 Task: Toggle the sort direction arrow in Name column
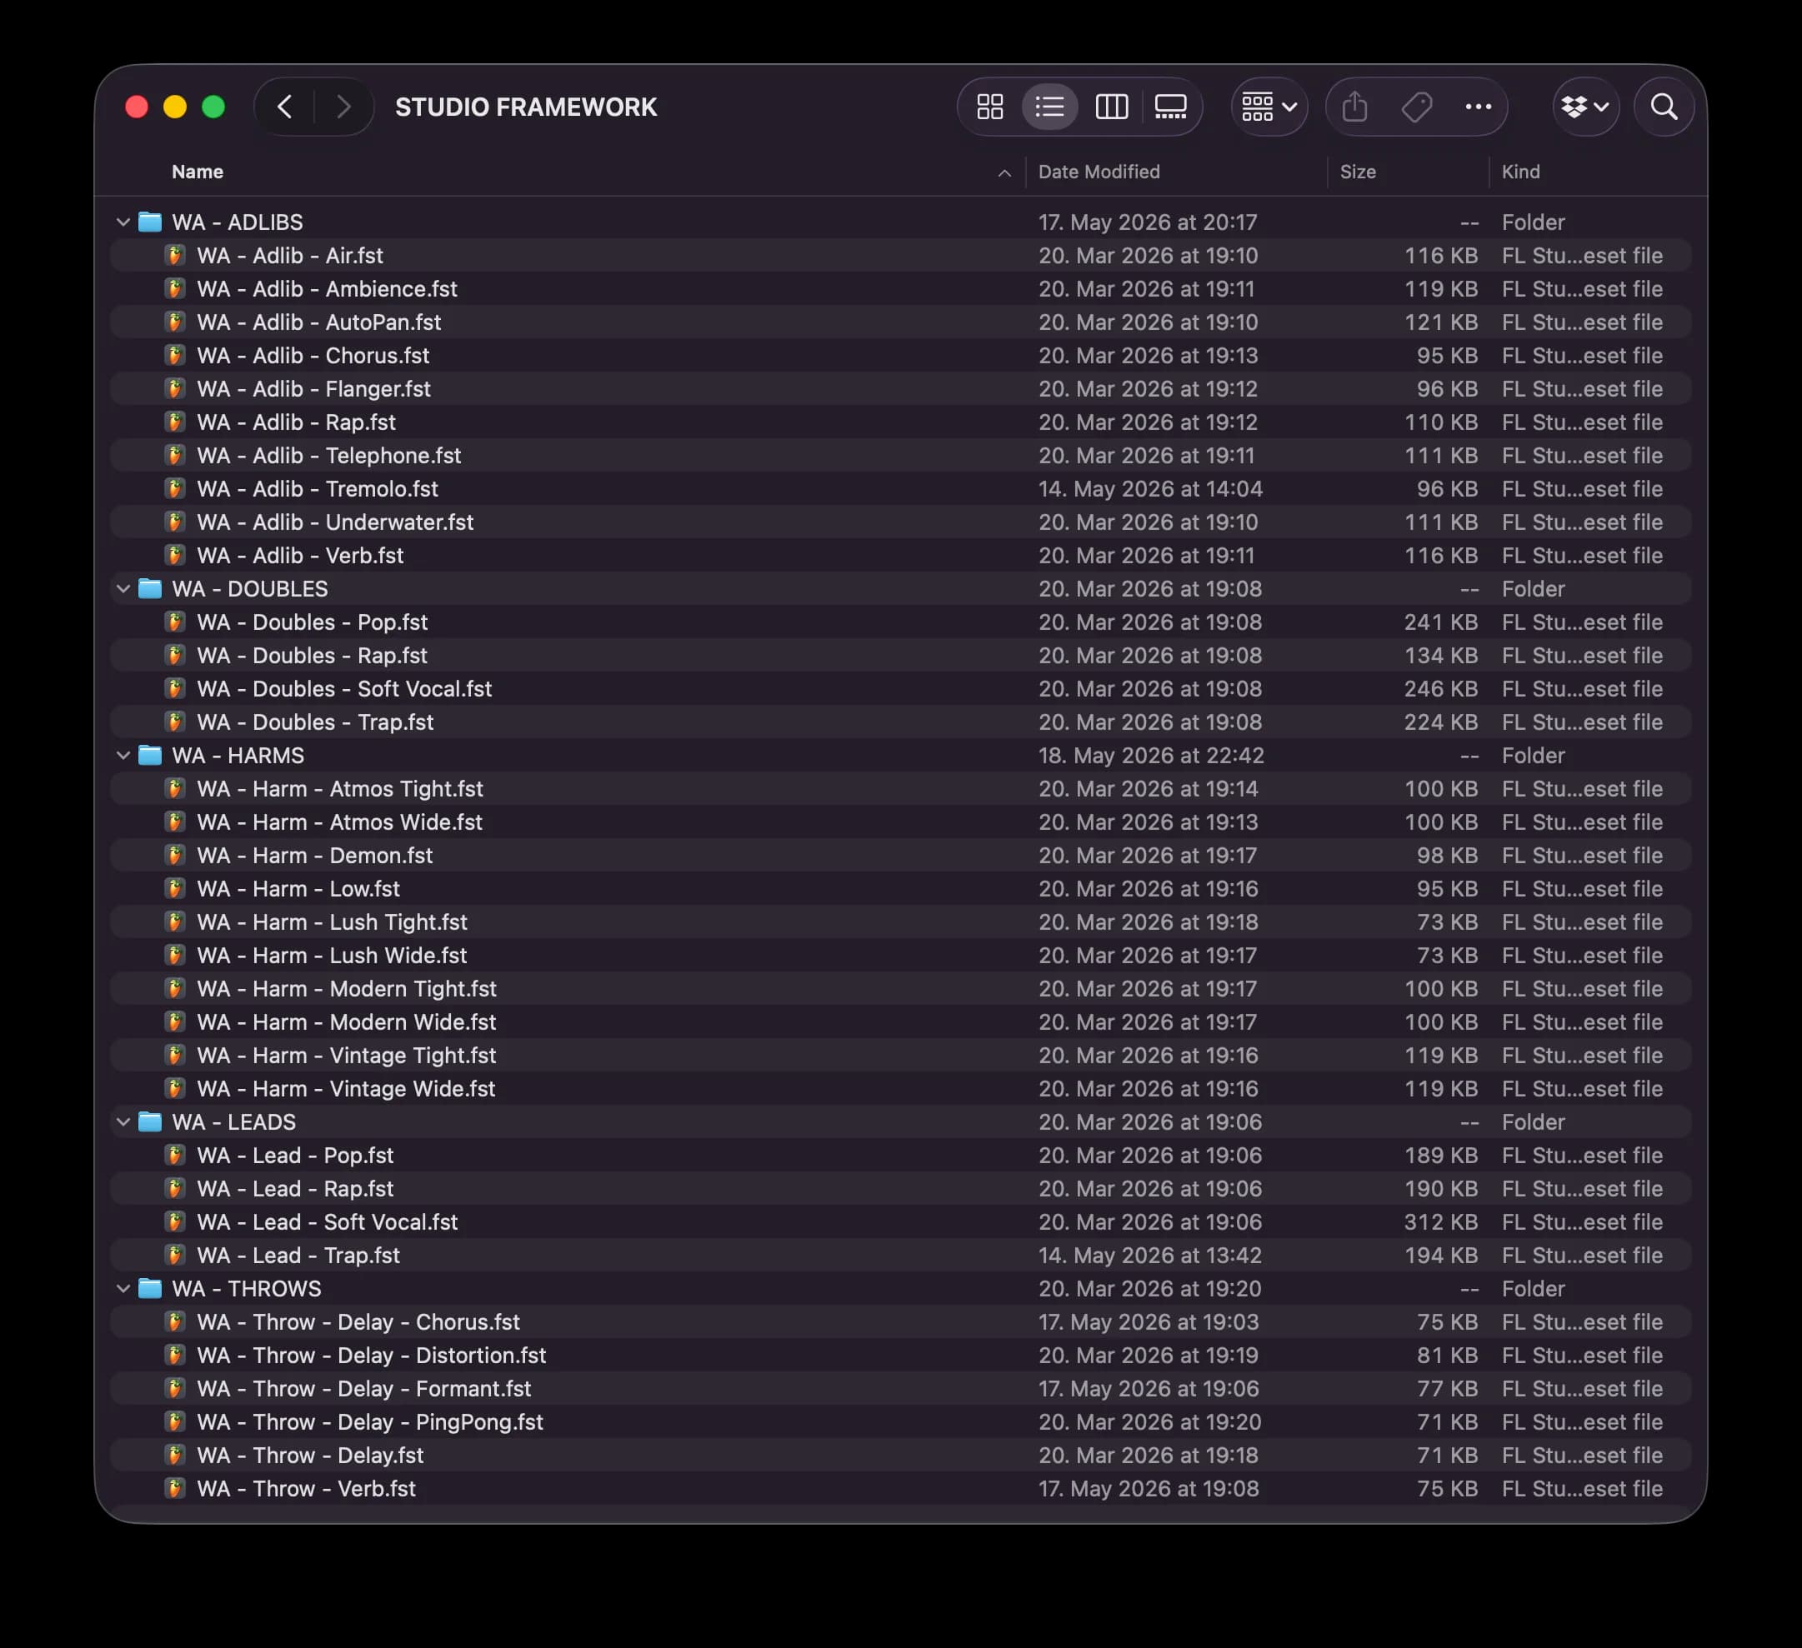coord(1004,172)
